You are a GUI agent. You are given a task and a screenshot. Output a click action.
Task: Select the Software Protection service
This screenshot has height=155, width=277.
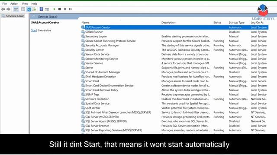(97, 99)
